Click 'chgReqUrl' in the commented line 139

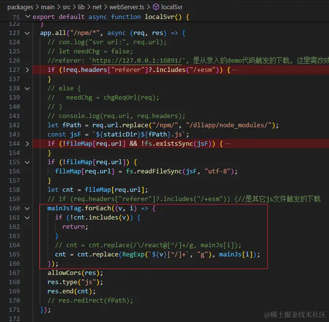[120, 98]
